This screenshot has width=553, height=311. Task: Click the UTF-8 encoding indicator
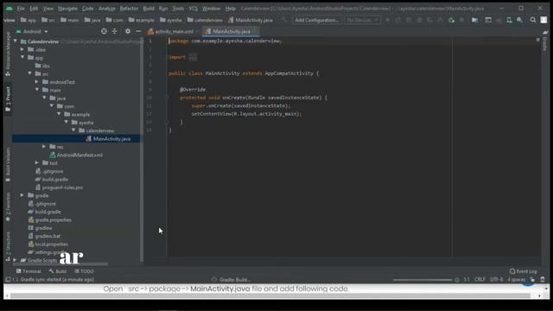497,280
